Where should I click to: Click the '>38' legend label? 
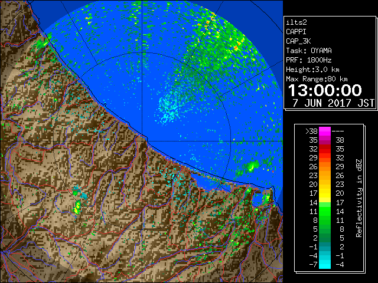(311, 131)
